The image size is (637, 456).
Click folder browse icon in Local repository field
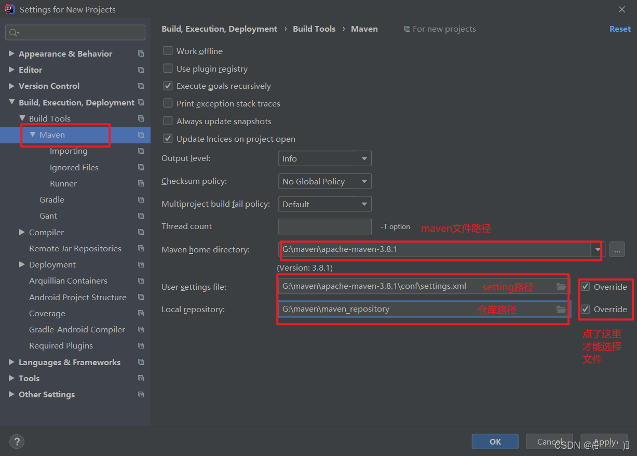pyautogui.click(x=561, y=309)
